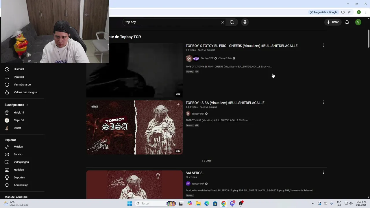Click the Topboy TGR channel name under CHEERS
370x208 pixels.
[207, 58]
